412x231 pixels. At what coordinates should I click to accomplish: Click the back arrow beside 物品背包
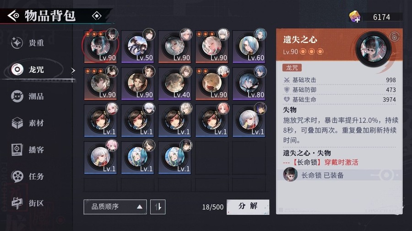13,16
